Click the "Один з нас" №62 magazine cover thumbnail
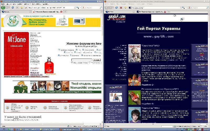210x131 pixels. 134,53
